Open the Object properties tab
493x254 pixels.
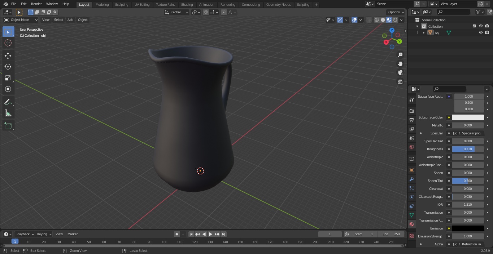(411, 170)
